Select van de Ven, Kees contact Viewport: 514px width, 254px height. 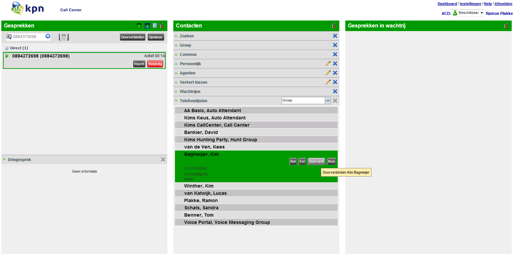tap(256, 147)
